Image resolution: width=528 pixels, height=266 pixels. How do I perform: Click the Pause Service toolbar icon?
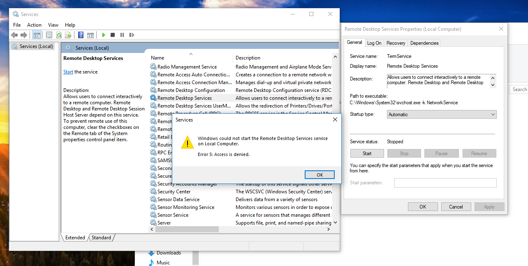coord(122,35)
